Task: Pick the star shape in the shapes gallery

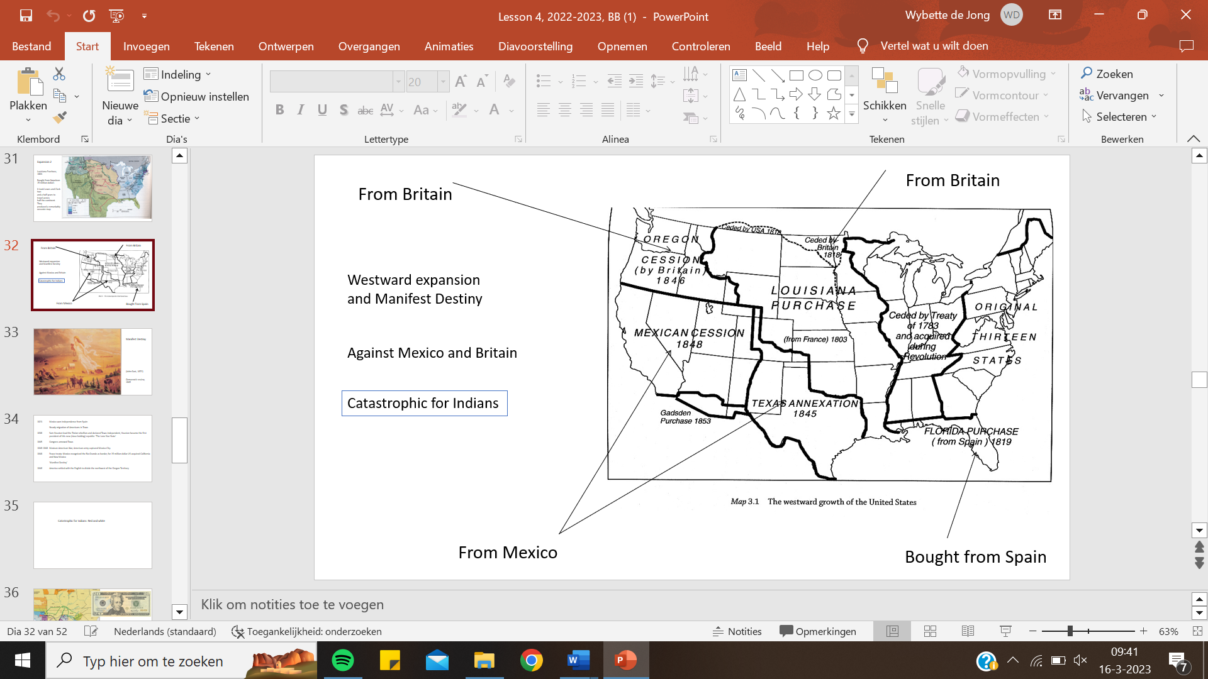Action: (x=834, y=113)
